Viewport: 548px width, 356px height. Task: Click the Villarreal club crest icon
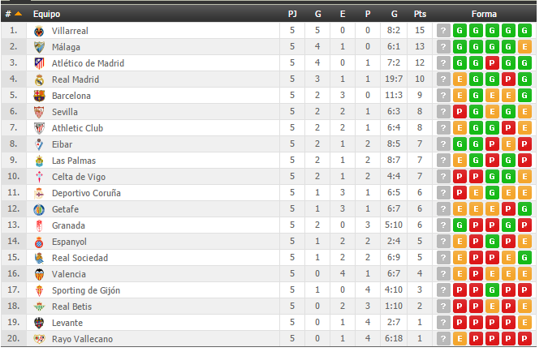(39, 31)
